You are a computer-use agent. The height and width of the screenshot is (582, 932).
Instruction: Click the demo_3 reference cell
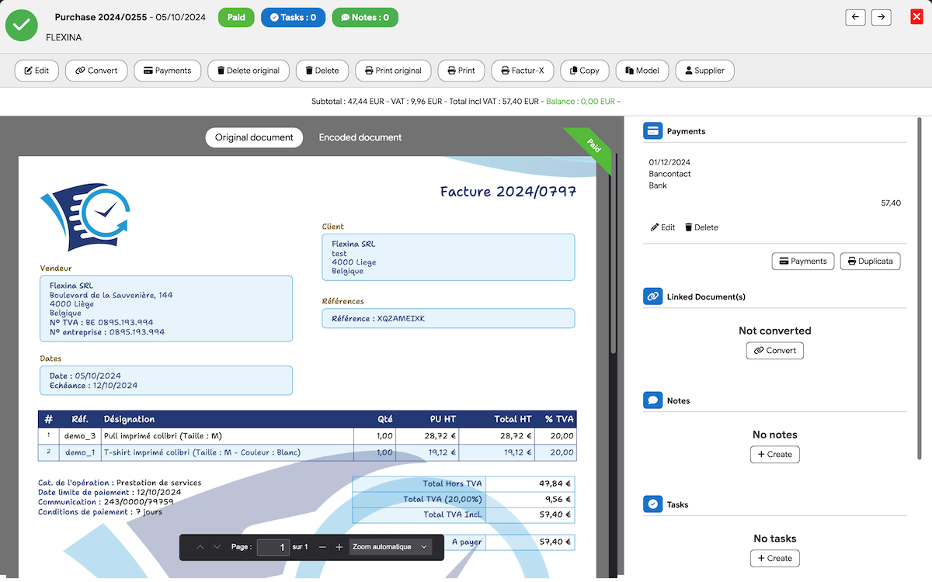pyautogui.click(x=81, y=436)
